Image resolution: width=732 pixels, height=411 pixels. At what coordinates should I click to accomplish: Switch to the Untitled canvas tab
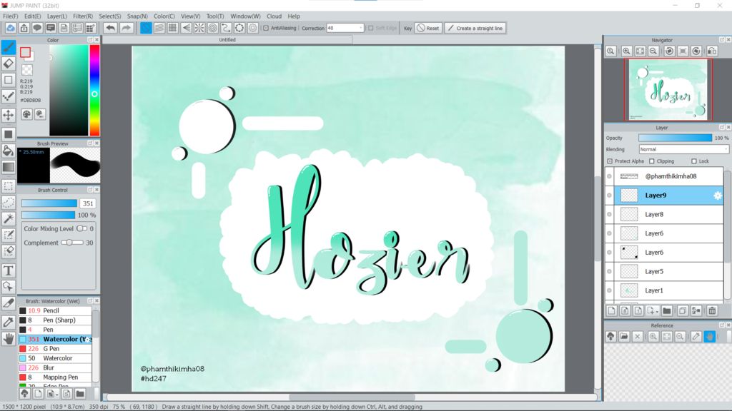227,40
